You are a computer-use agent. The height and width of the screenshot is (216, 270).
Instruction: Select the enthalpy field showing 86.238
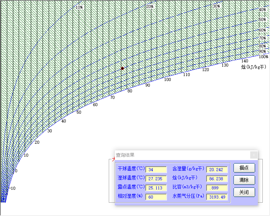[x=217, y=178]
